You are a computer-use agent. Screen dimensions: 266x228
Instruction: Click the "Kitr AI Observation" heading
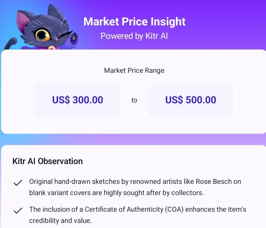point(48,161)
